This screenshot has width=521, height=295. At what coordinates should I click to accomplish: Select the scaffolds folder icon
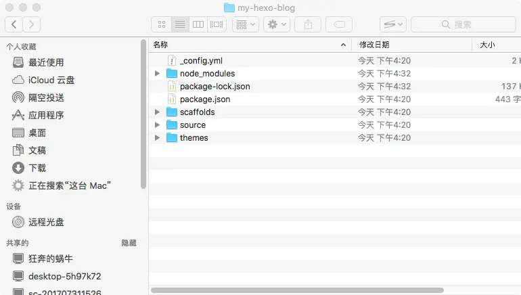(x=172, y=112)
